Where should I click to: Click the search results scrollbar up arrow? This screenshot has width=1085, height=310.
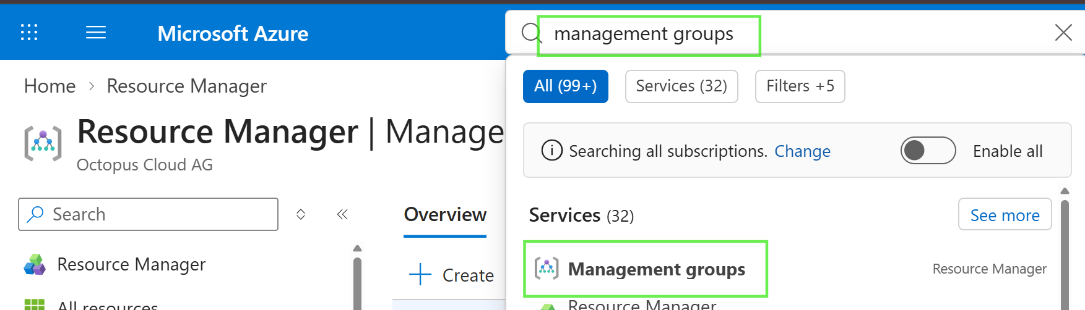point(1065,191)
